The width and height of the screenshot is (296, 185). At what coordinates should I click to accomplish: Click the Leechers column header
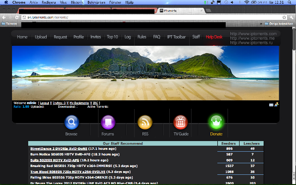[252, 143]
